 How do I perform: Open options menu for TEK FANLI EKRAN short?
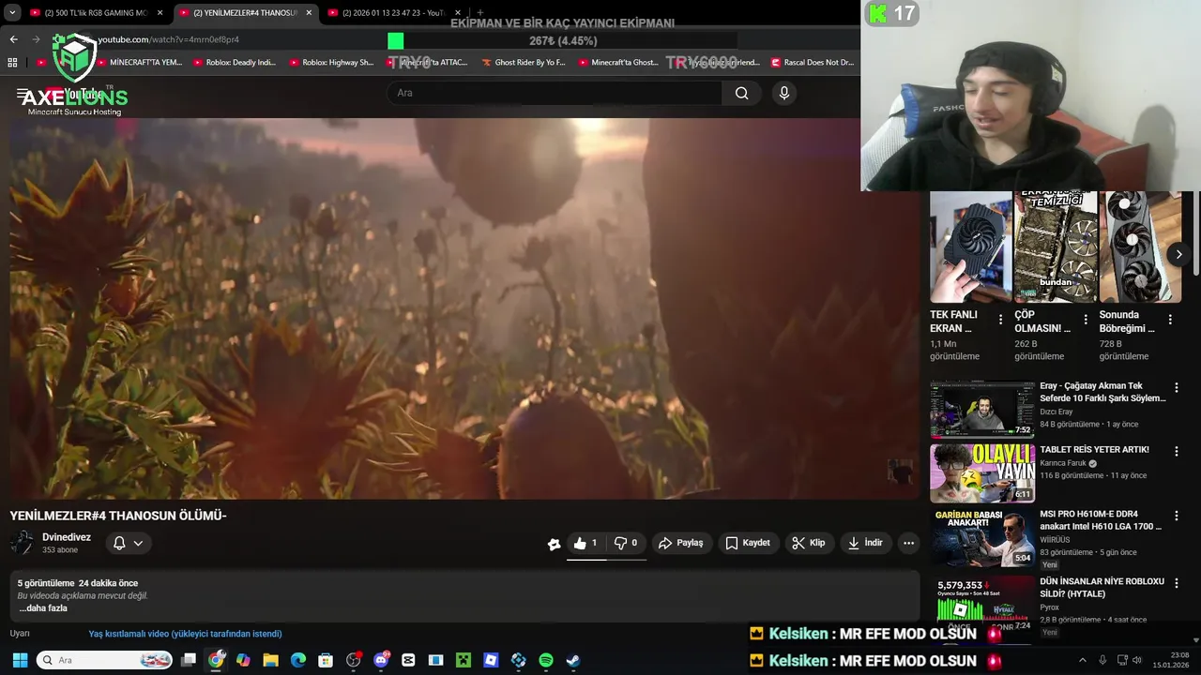tap(1000, 320)
